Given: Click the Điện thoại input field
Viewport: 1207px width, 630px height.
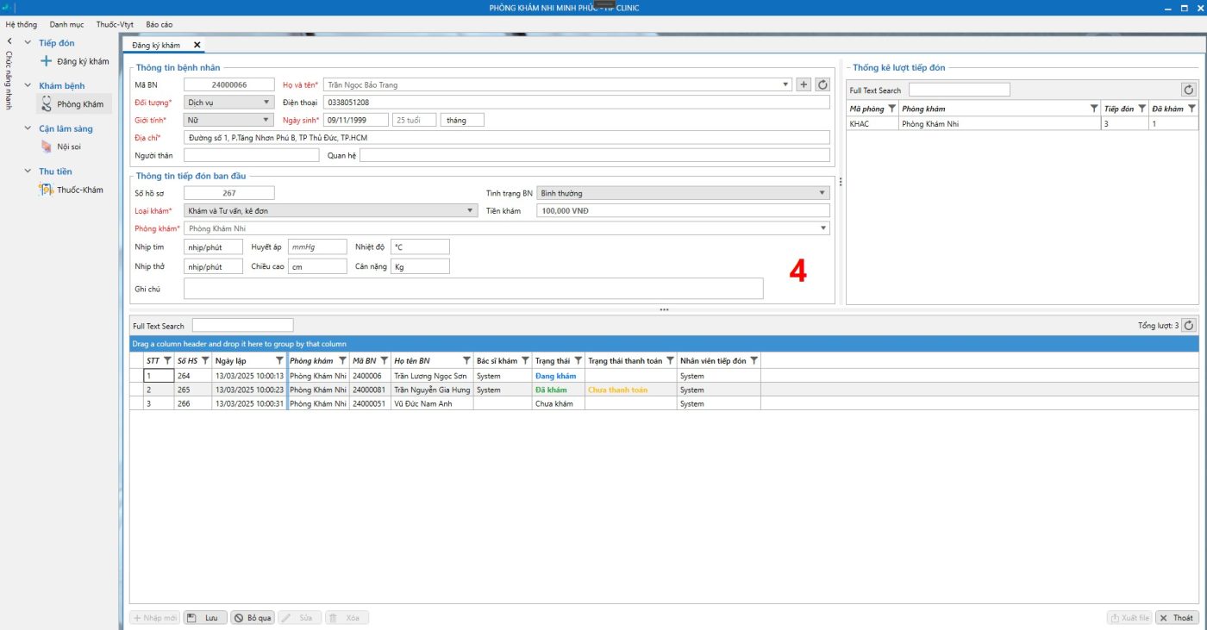Looking at the screenshot, I should click(x=576, y=103).
